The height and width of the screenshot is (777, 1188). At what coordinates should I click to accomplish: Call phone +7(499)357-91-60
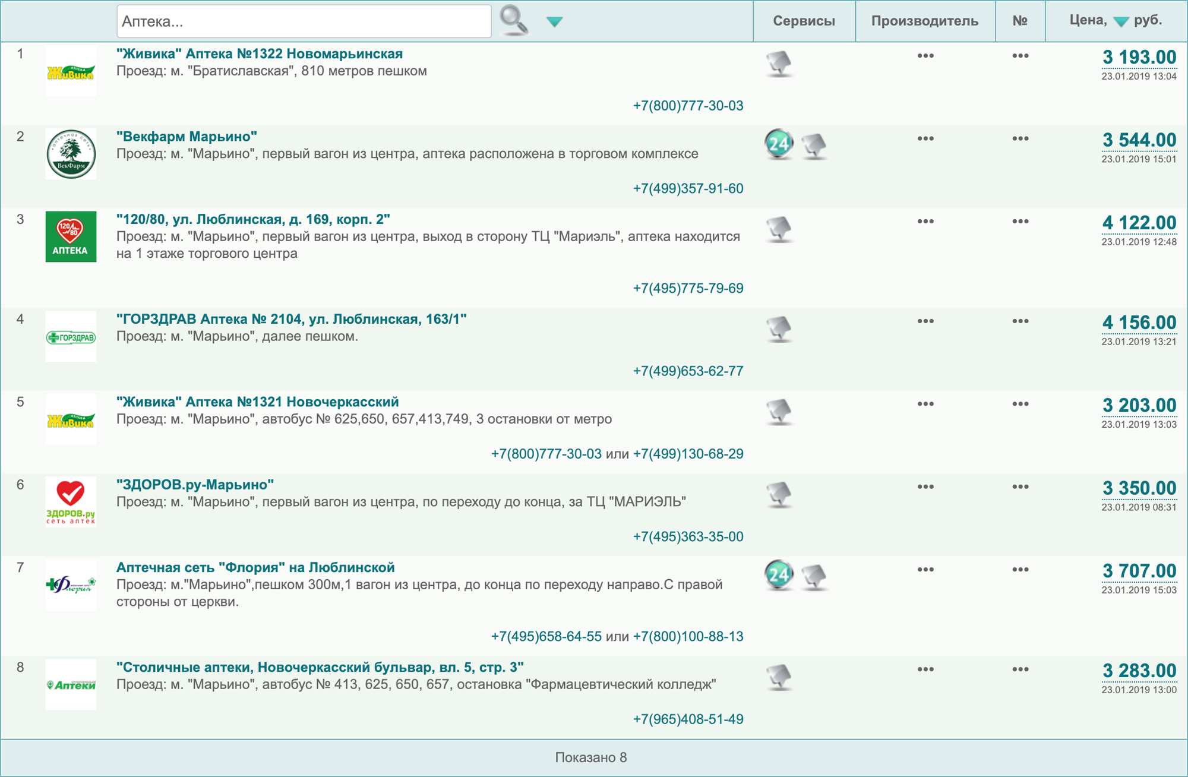[x=688, y=188]
